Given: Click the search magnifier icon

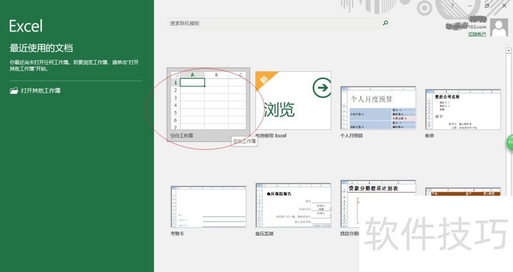Looking at the screenshot, I should [x=385, y=23].
